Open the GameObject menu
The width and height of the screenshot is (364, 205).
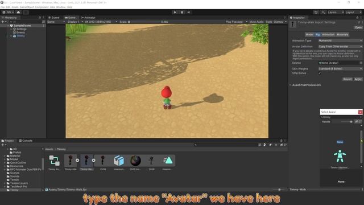coord(27,7)
